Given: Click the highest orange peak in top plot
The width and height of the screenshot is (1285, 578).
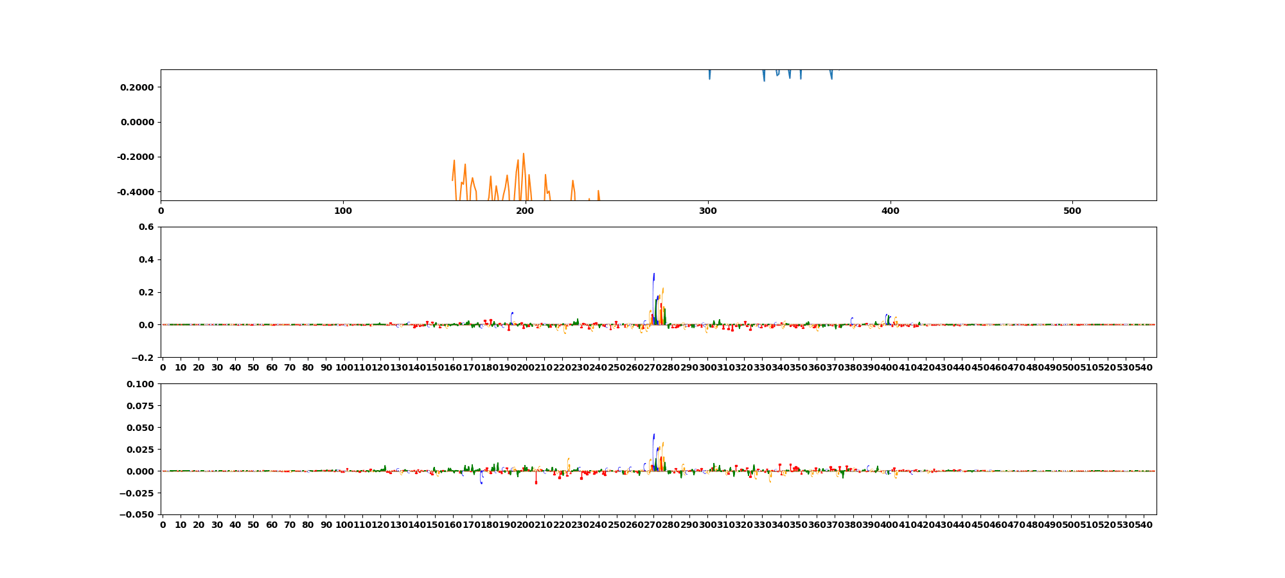Looking at the screenshot, I should (524, 154).
